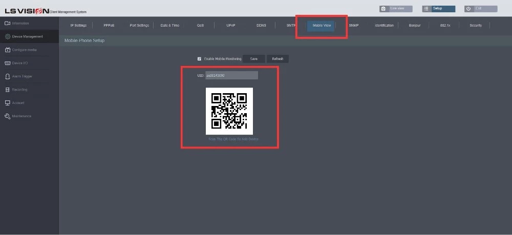Click the Recording film icon
512x235 pixels.
8,90
